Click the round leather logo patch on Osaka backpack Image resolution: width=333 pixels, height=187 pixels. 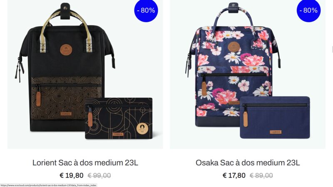click(x=234, y=47)
